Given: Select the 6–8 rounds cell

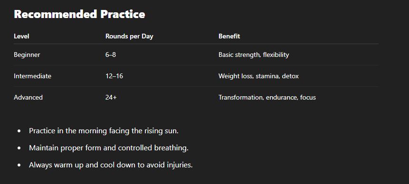Looking at the screenshot, I should click(x=111, y=55).
